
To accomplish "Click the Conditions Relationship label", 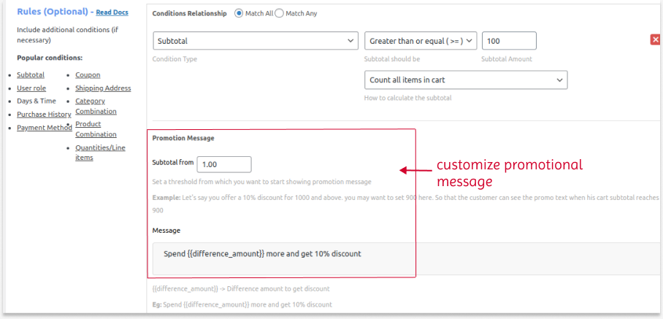I will click(189, 14).
